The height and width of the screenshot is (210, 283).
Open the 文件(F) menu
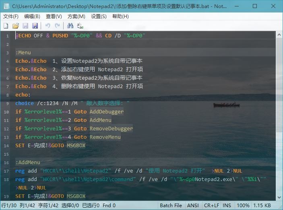[x=11, y=16]
